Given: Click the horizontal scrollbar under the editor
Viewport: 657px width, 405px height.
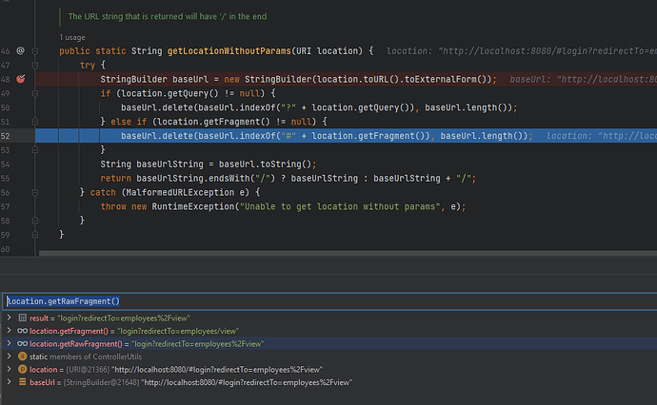Looking at the screenshot, I should tap(348, 253).
